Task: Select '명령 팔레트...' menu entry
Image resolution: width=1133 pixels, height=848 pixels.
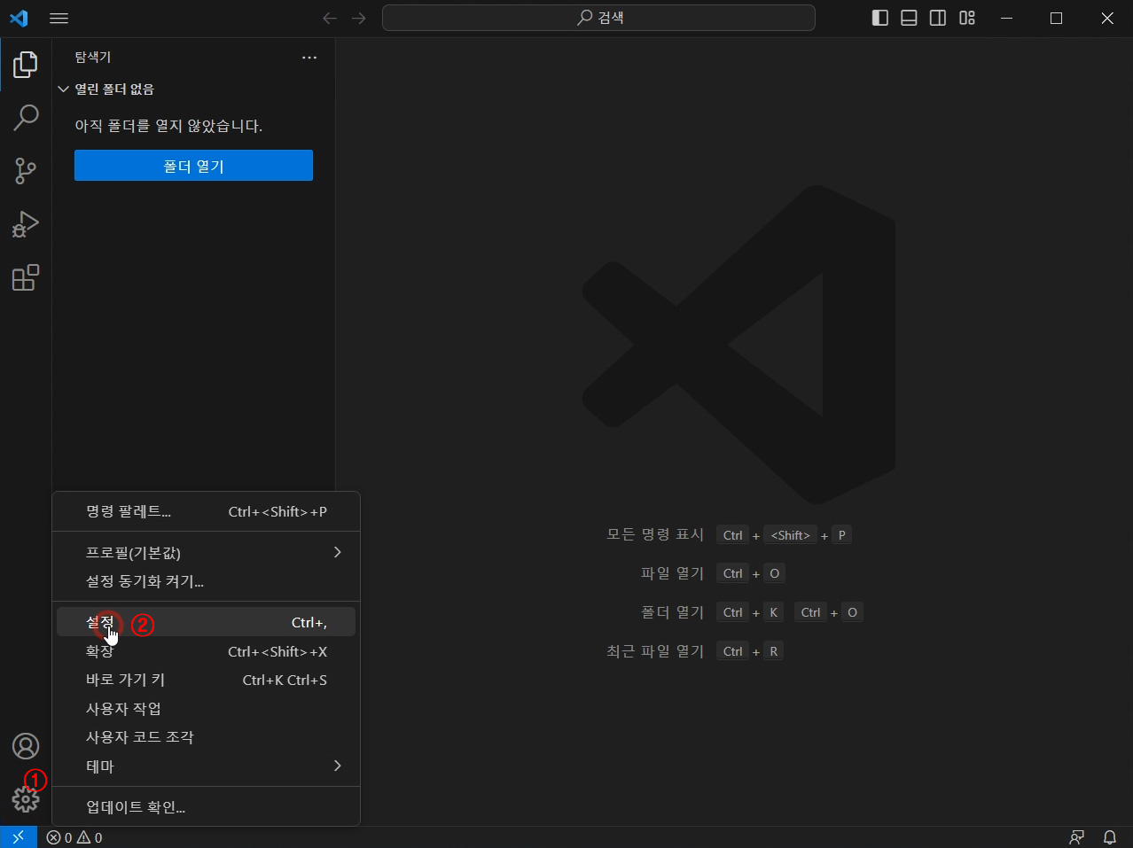Action: (206, 511)
